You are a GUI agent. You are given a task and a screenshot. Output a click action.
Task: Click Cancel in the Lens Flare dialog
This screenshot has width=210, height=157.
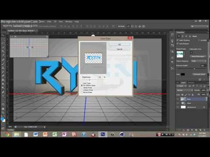tap(119, 49)
